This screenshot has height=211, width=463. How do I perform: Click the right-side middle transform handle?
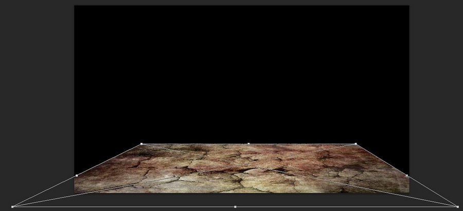tap(406, 176)
